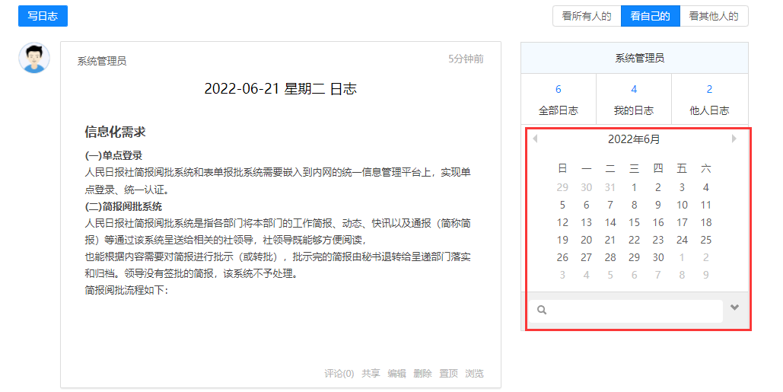Open the 评论(0) comments link
This screenshot has width=783, height=392.
point(339,373)
